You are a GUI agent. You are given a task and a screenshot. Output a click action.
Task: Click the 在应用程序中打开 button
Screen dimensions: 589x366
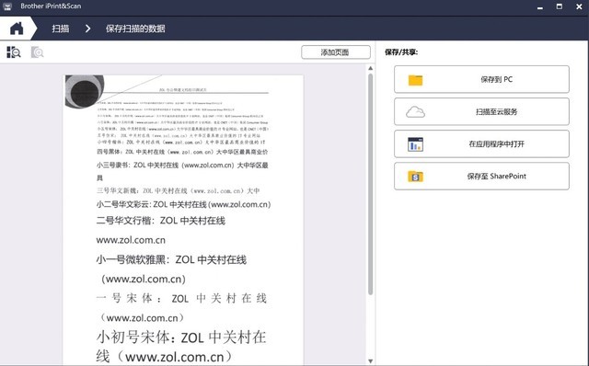[x=481, y=143]
